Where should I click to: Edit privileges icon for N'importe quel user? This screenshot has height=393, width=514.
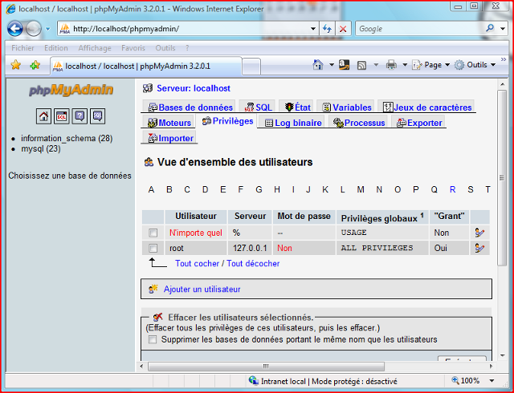(479, 233)
